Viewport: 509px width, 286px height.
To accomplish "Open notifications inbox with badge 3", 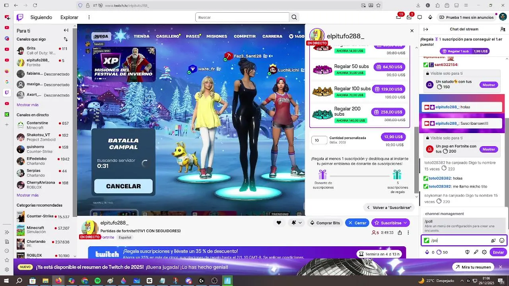I will [409, 17].
